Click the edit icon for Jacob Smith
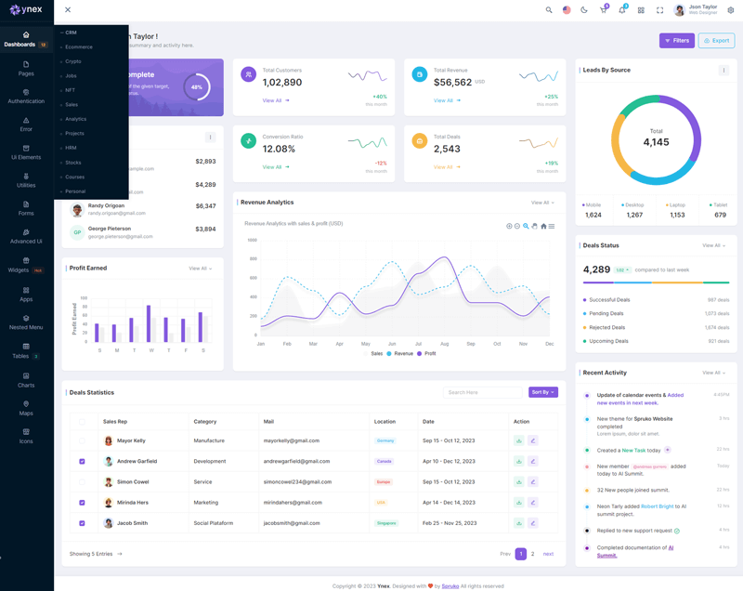This screenshot has height=591, width=743. coord(533,523)
